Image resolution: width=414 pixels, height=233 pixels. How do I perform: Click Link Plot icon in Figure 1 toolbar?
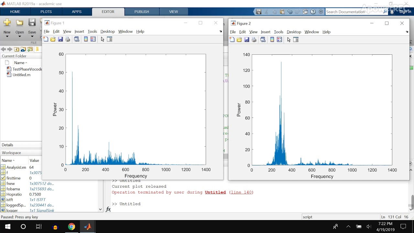[x=77, y=39]
